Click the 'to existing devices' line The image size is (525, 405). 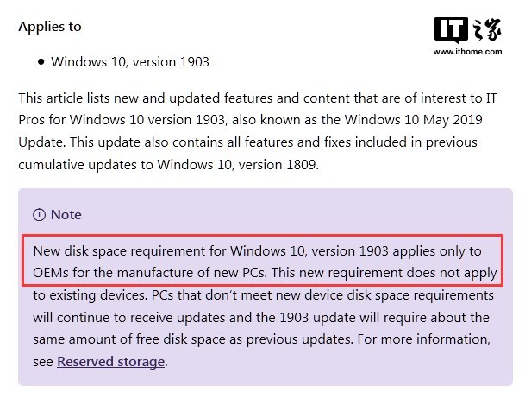263,295
